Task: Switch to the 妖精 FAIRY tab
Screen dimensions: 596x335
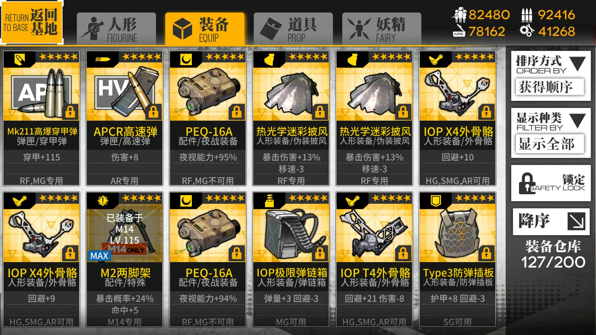Action: [x=382, y=29]
